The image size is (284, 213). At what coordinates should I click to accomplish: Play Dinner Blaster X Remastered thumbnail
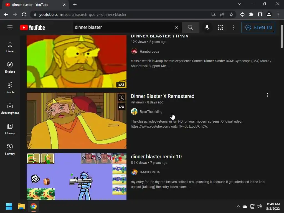(x=77, y=121)
